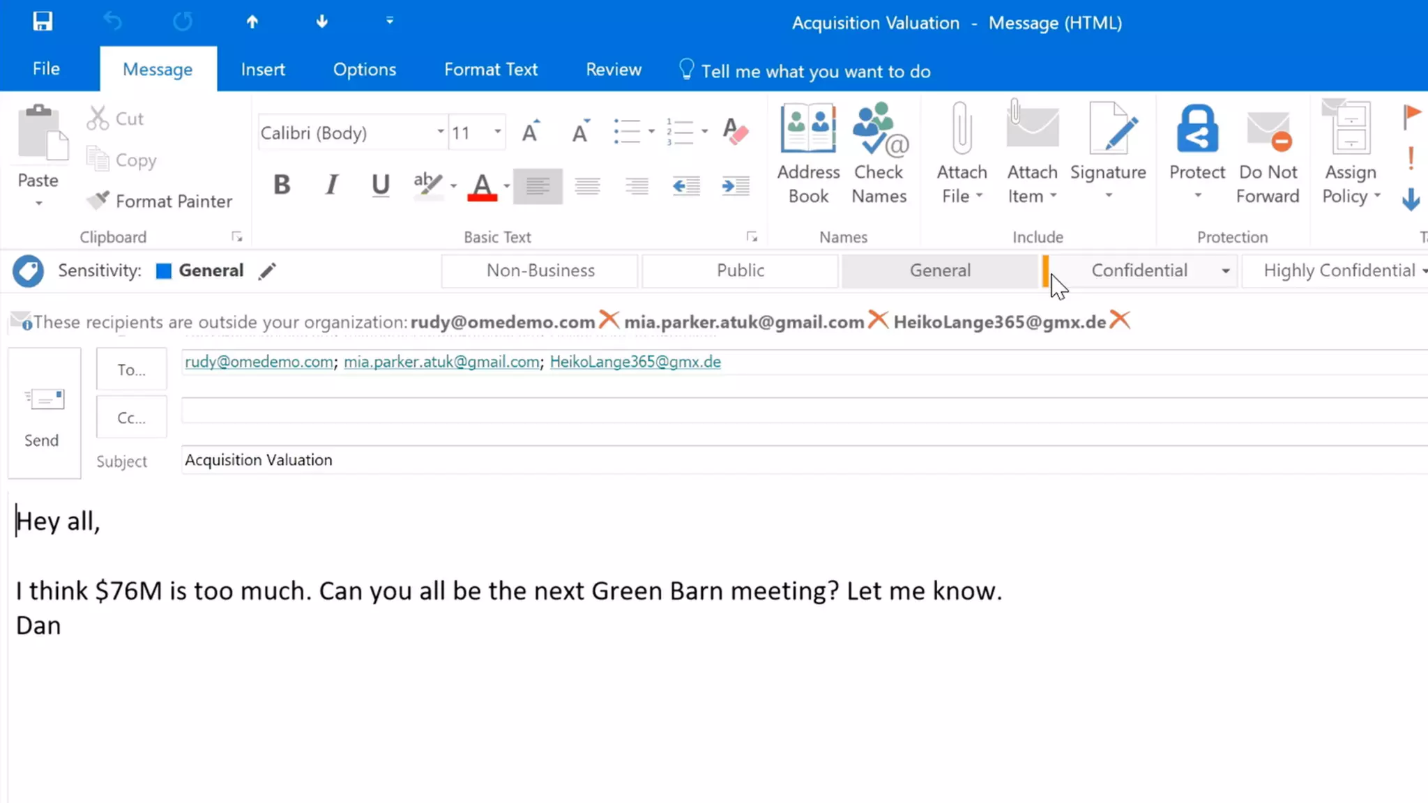Open the Address Book
This screenshot has height=803, width=1428.
pos(808,153)
